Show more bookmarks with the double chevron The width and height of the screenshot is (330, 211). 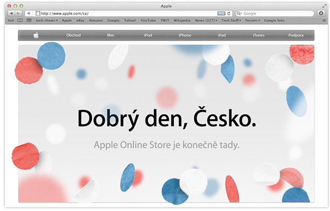(x=324, y=20)
